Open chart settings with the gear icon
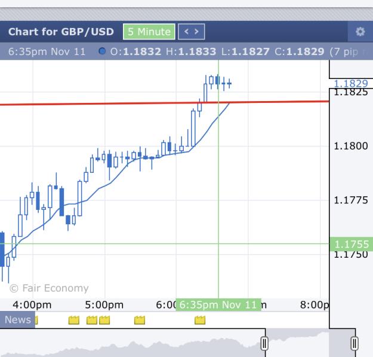Viewport: 373px width, 357px height. click(360, 32)
